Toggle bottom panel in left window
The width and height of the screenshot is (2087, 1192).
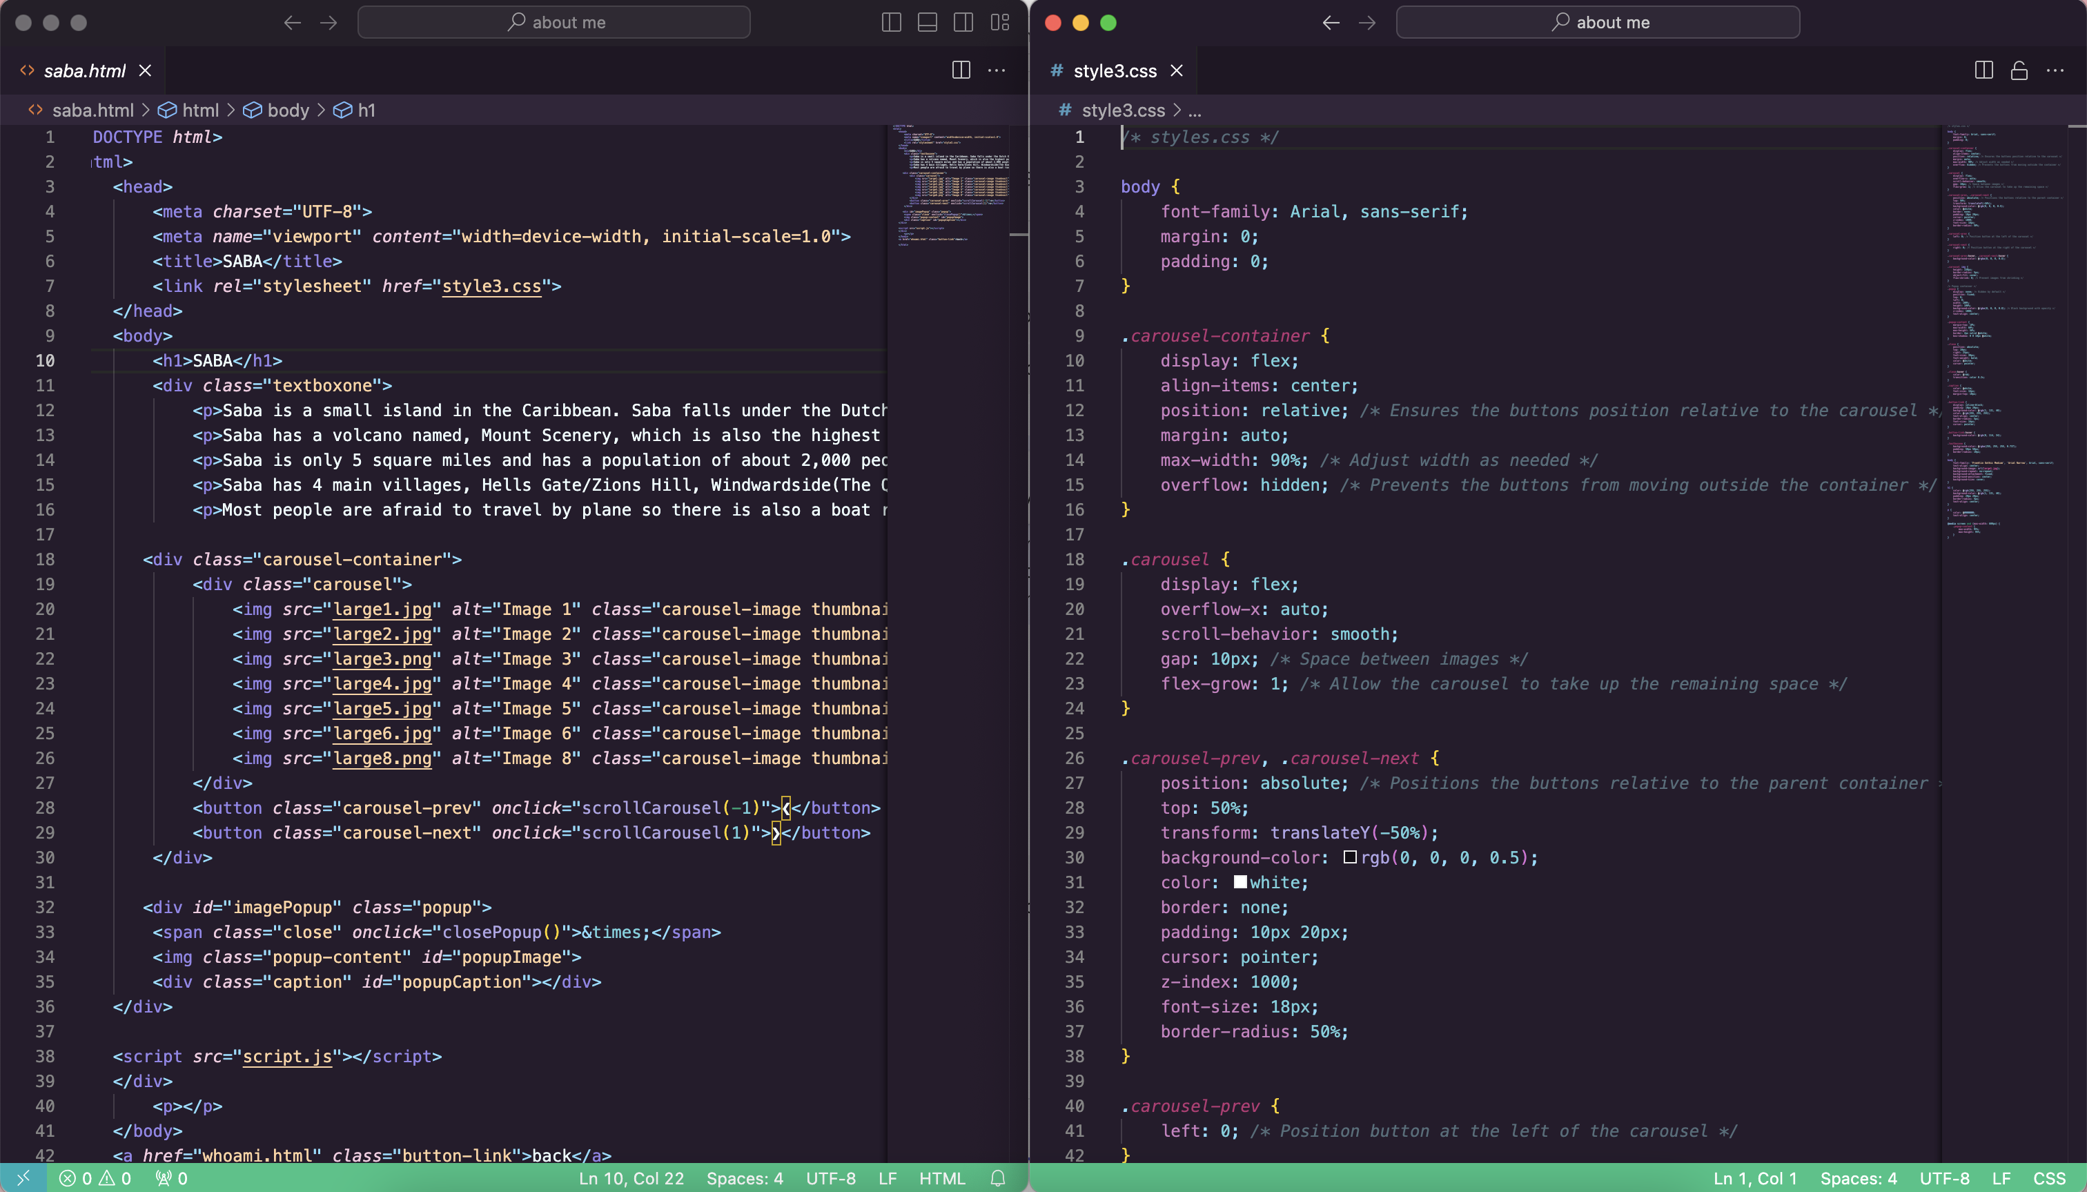point(928,22)
